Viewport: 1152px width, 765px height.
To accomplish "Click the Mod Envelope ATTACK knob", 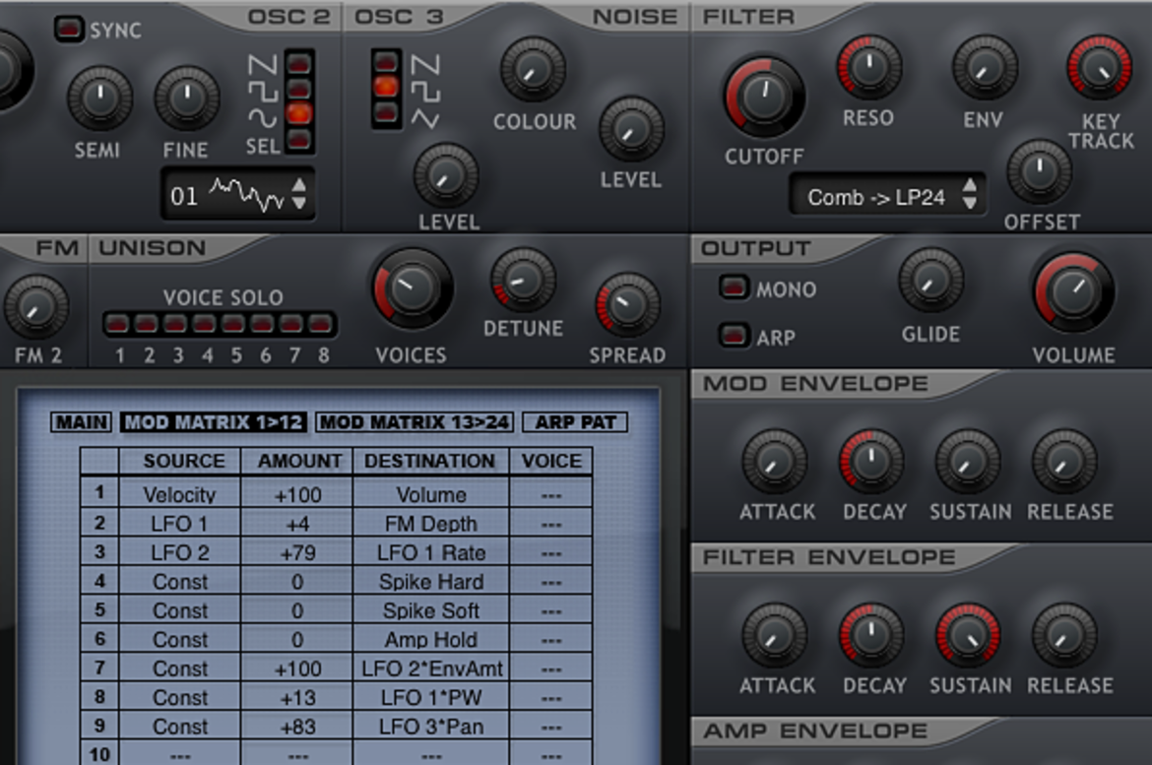I will 775,462.
